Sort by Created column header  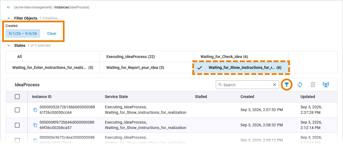click(247, 97)
